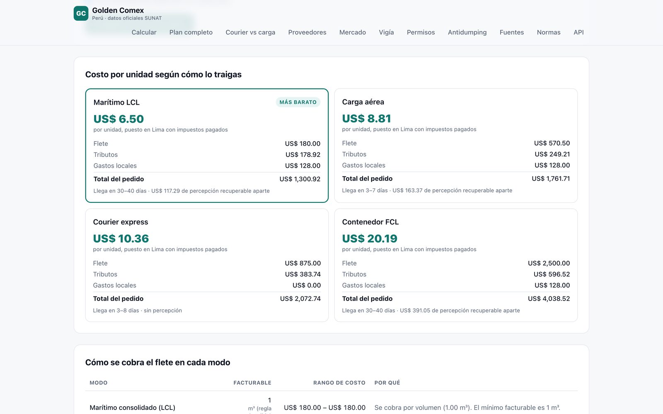
Task: Select the Courier express card title
Action: tap(120, 222)
